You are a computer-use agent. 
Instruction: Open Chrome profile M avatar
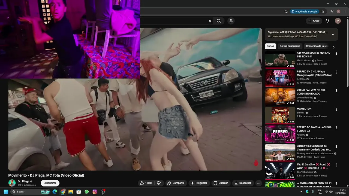338,11
